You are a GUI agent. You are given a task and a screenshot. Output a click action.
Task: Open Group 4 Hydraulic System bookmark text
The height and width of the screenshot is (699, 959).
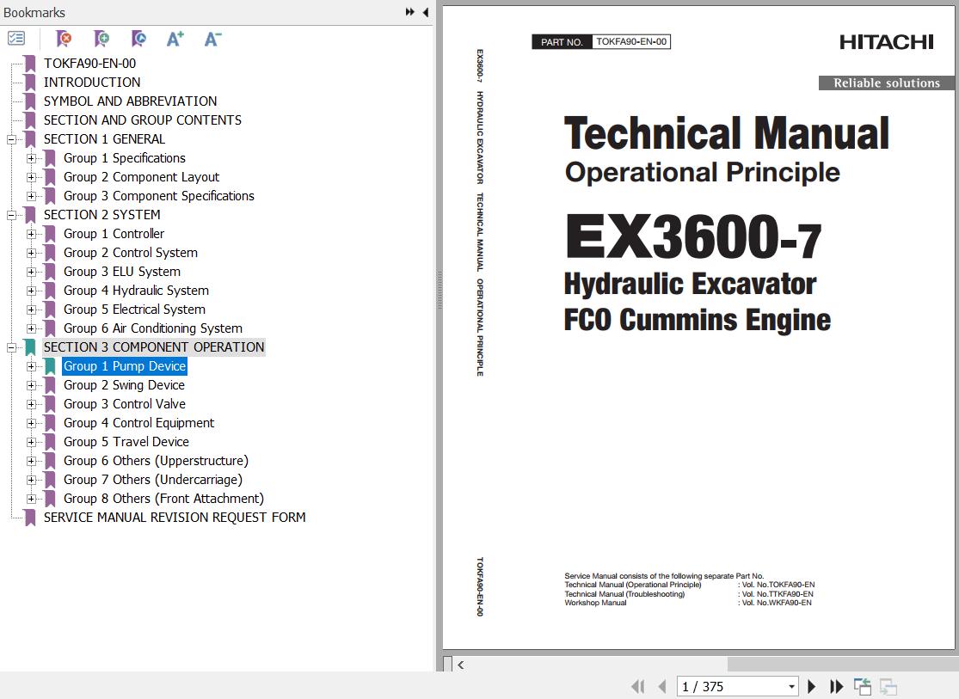coord(137,291)
